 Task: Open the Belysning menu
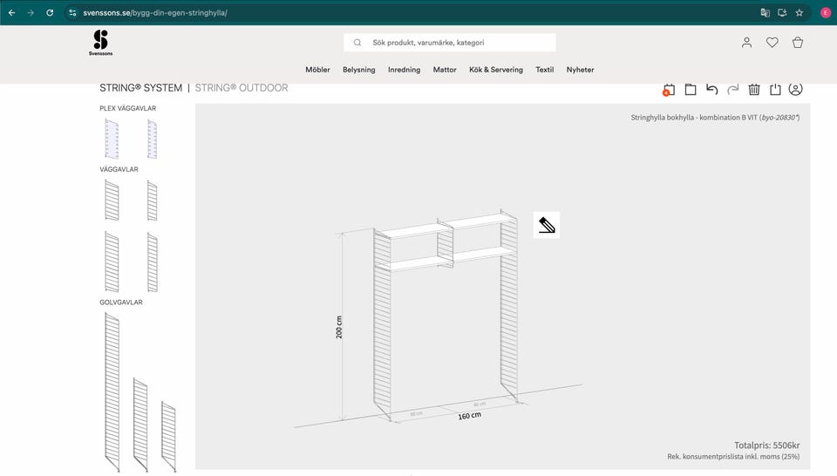(358, 70)
